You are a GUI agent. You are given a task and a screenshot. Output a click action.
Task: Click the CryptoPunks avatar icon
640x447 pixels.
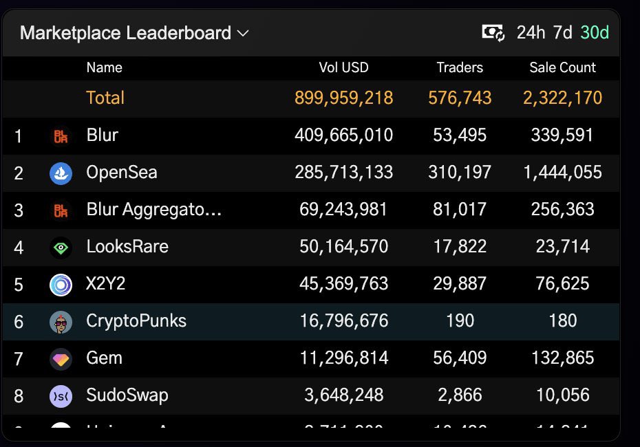61,323
